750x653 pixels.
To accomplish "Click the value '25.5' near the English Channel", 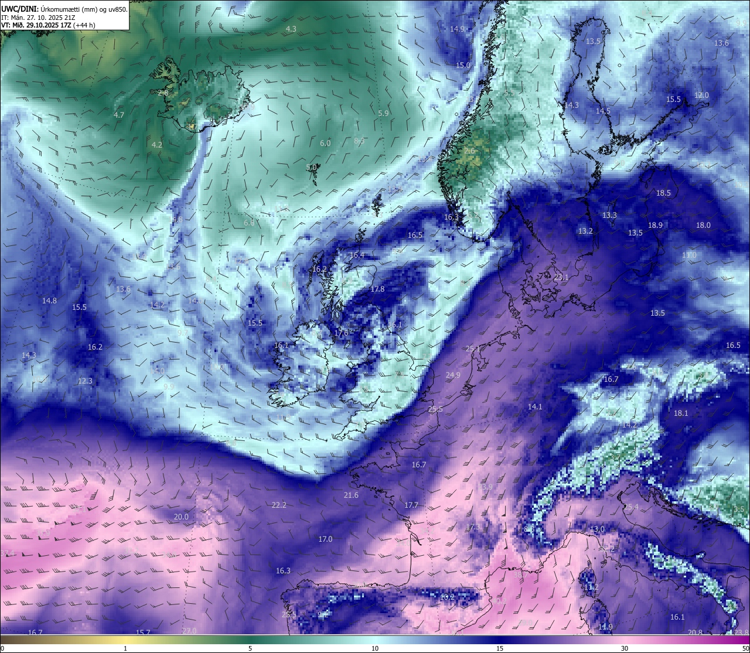I will 435,409.
